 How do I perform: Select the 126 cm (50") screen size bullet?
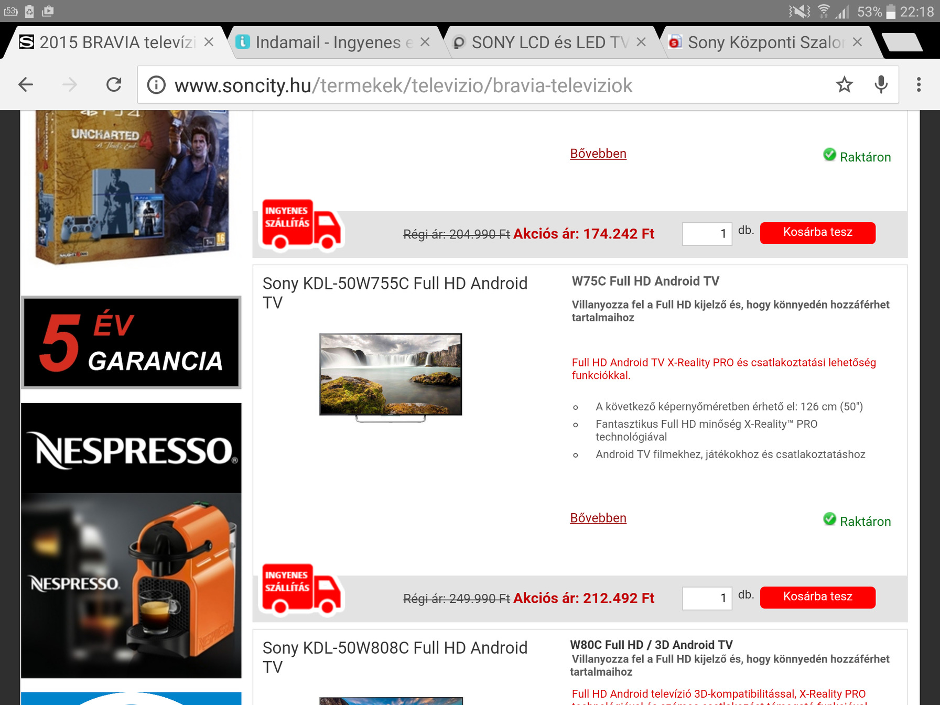(729, 407)
